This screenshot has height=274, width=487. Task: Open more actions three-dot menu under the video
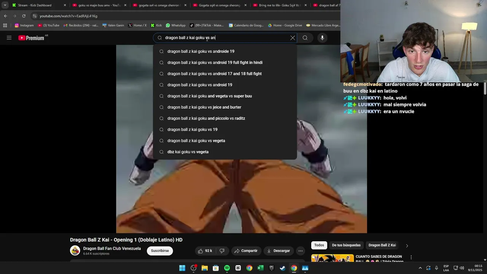(x=301, y=251)
